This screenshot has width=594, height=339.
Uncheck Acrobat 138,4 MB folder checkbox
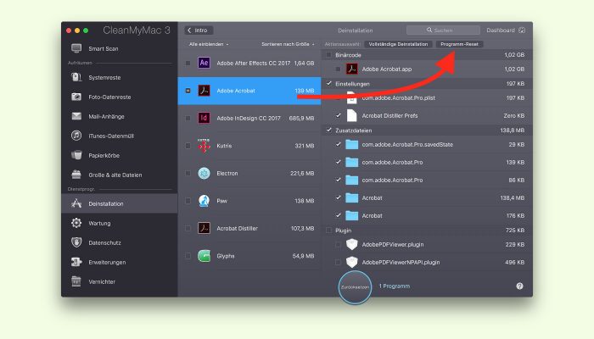tap(338, 197)
